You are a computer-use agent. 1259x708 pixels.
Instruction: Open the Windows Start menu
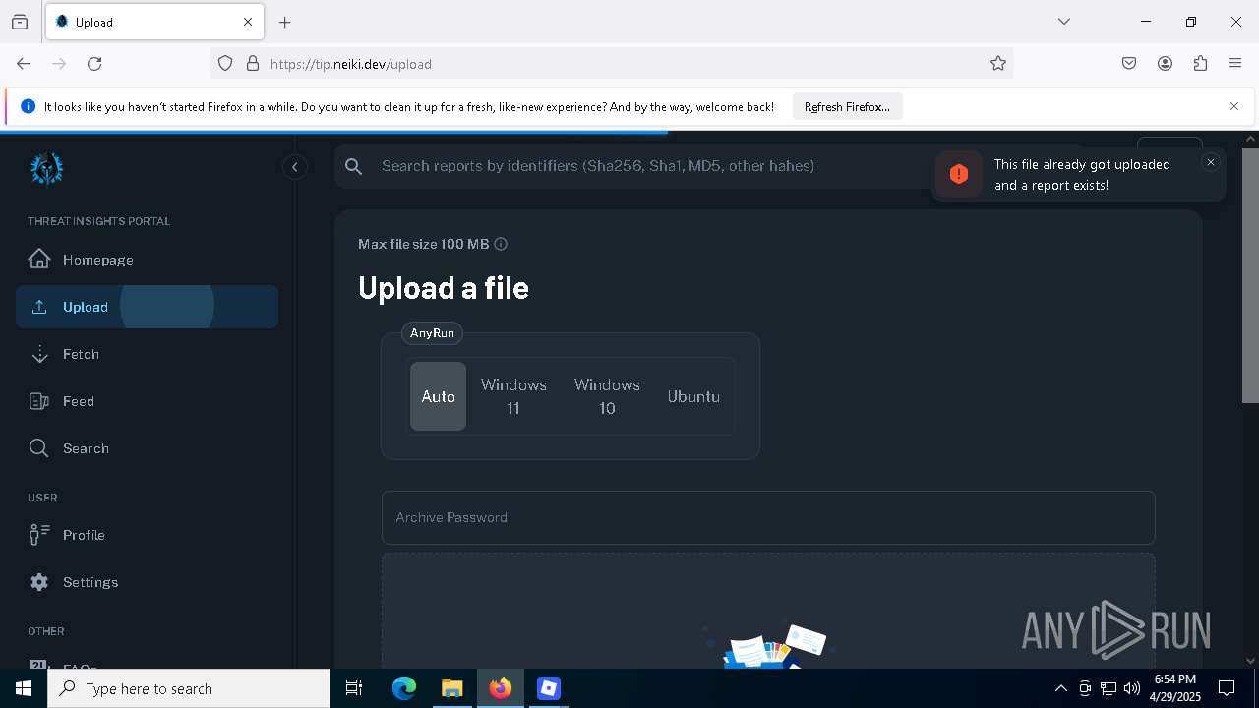tap(24, 688)
